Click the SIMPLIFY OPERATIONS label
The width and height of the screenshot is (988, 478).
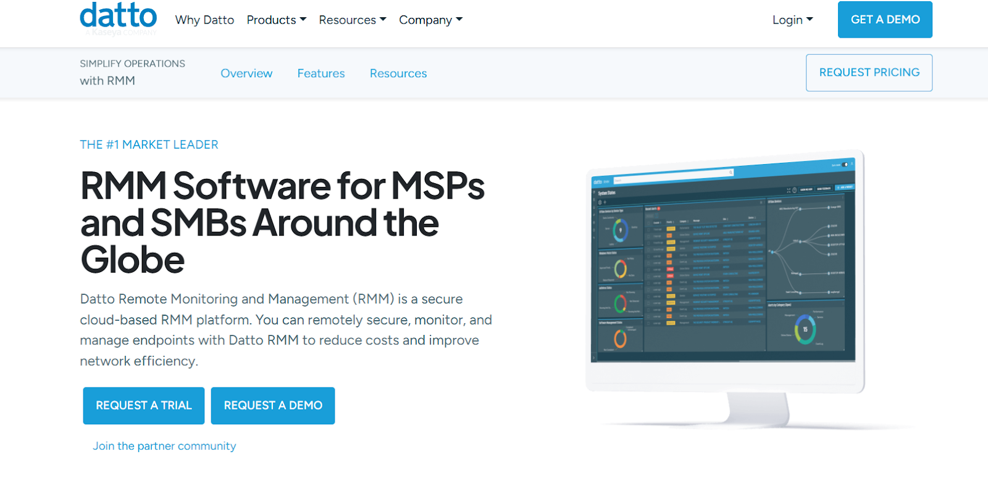click(132, 64)
